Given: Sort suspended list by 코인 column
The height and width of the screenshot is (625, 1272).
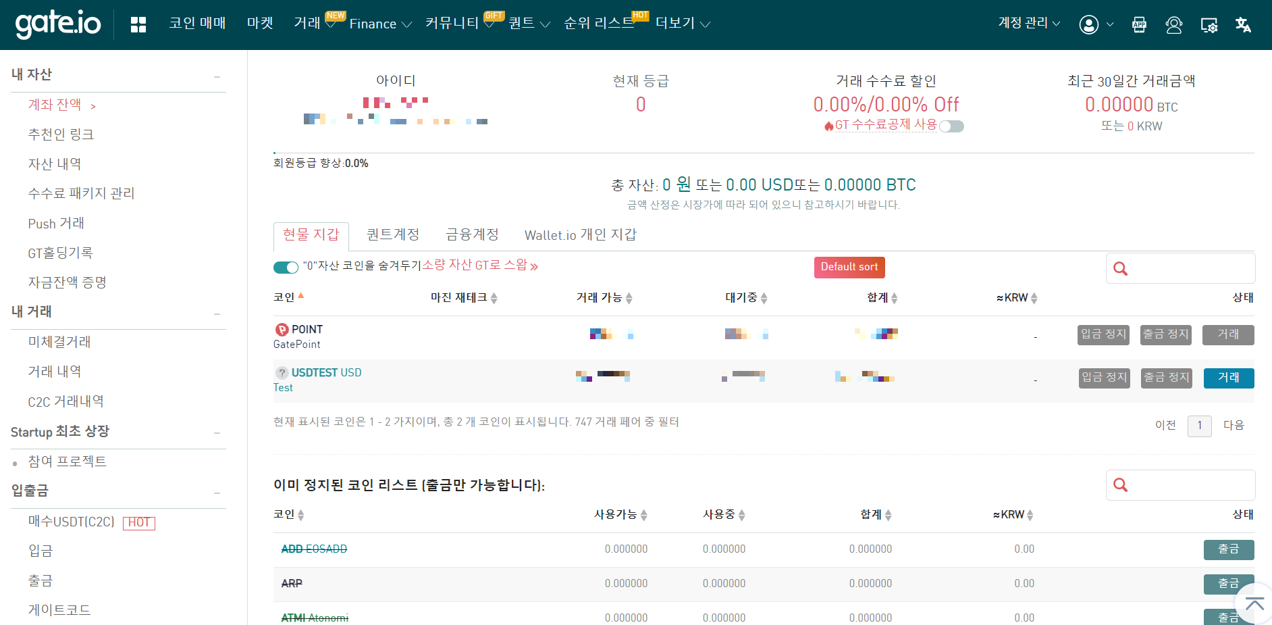Looking at the screenshot, I should (301, 515).
